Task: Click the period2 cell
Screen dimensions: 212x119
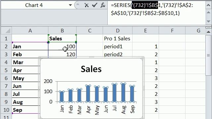Action: (x=118, y=54)
